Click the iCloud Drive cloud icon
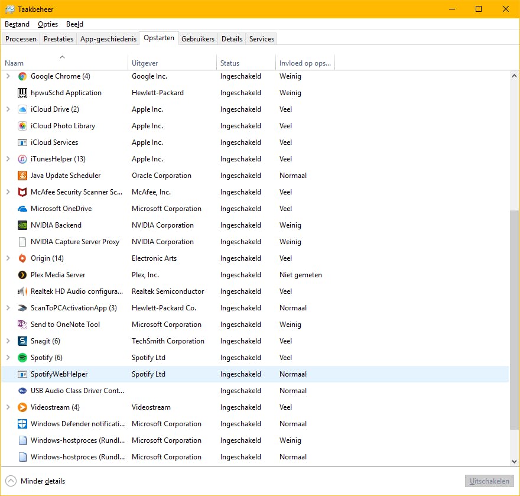Viewport: 520px width, 496px height. [x=22, y=109]
